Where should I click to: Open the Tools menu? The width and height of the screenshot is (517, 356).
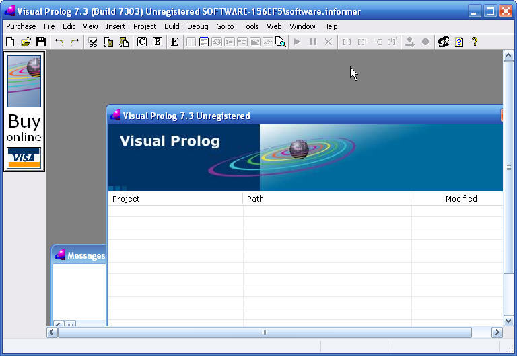point(250,26)
